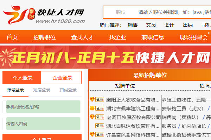211x140 pixels.
Task: Click the 手机/会员名/邮箱 account field
Action: coord(41,107)
